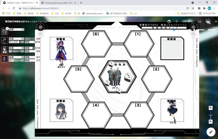The width and height of the screenshot is (218, 139).
Task: Click the 律動 5/10 status bar
Action: pyautogui.click(x=32, y=48)
